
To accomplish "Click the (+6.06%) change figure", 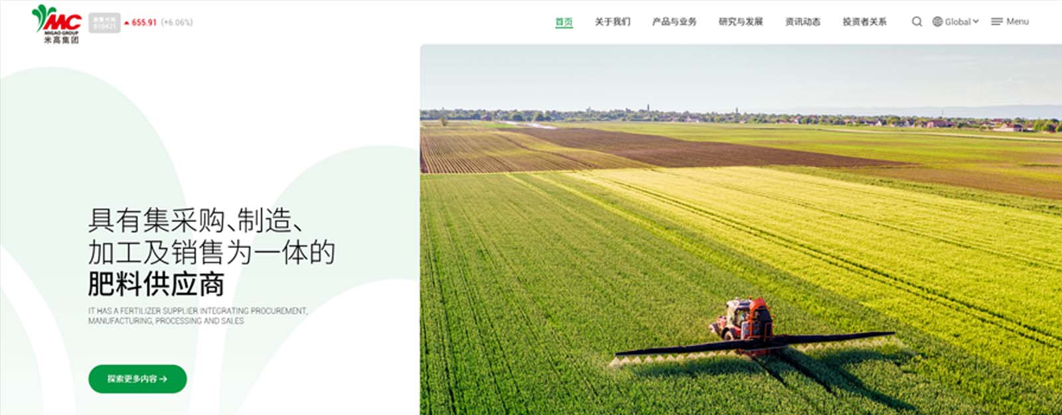I will [x=177, y=23].
